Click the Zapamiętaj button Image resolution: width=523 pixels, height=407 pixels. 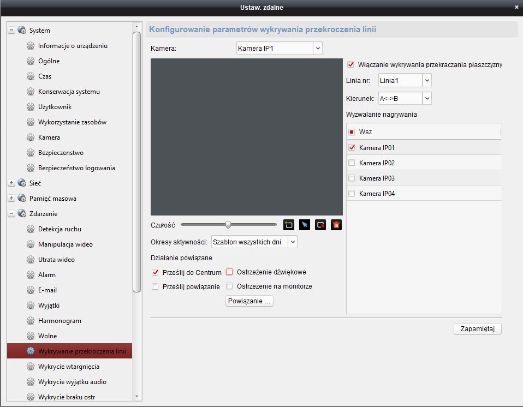point(477,329)
